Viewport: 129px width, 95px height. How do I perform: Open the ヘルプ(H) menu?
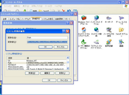pyautogui.click(x=58, y=6)
